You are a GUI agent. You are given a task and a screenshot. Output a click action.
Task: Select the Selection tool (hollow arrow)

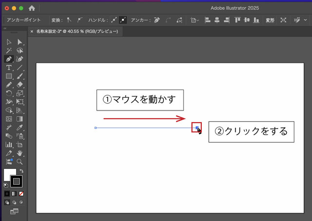(9, 42)
